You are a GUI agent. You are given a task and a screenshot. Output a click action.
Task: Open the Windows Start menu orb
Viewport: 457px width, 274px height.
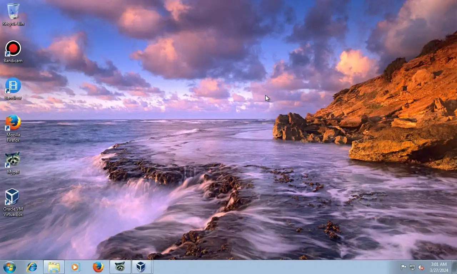[10, 267]
